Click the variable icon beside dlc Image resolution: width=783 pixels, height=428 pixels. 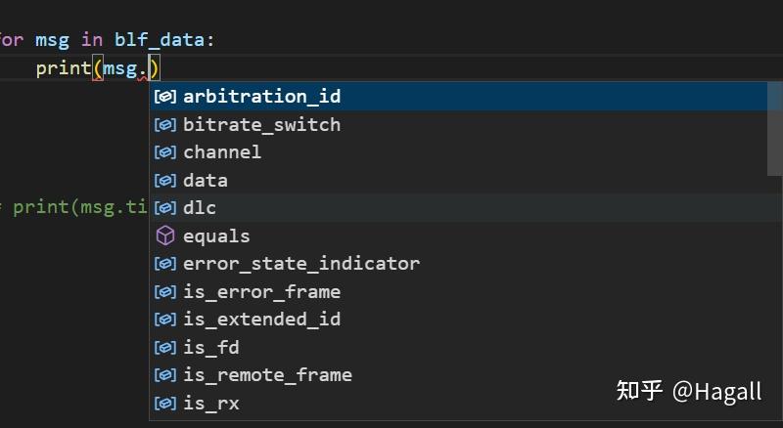point(164,208)
